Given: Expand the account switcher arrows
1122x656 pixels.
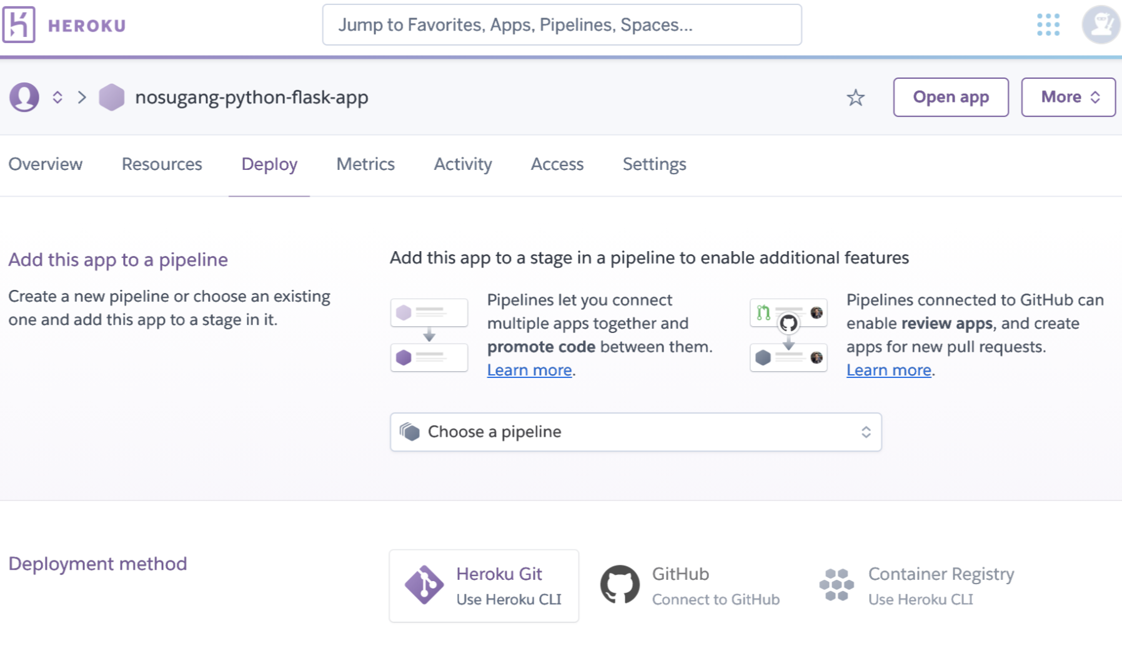Looking at the screenshot, I should [x=57, y=97].
